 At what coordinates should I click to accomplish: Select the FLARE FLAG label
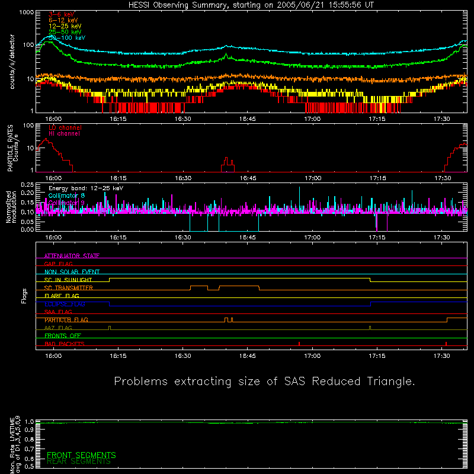click(62, 296)
